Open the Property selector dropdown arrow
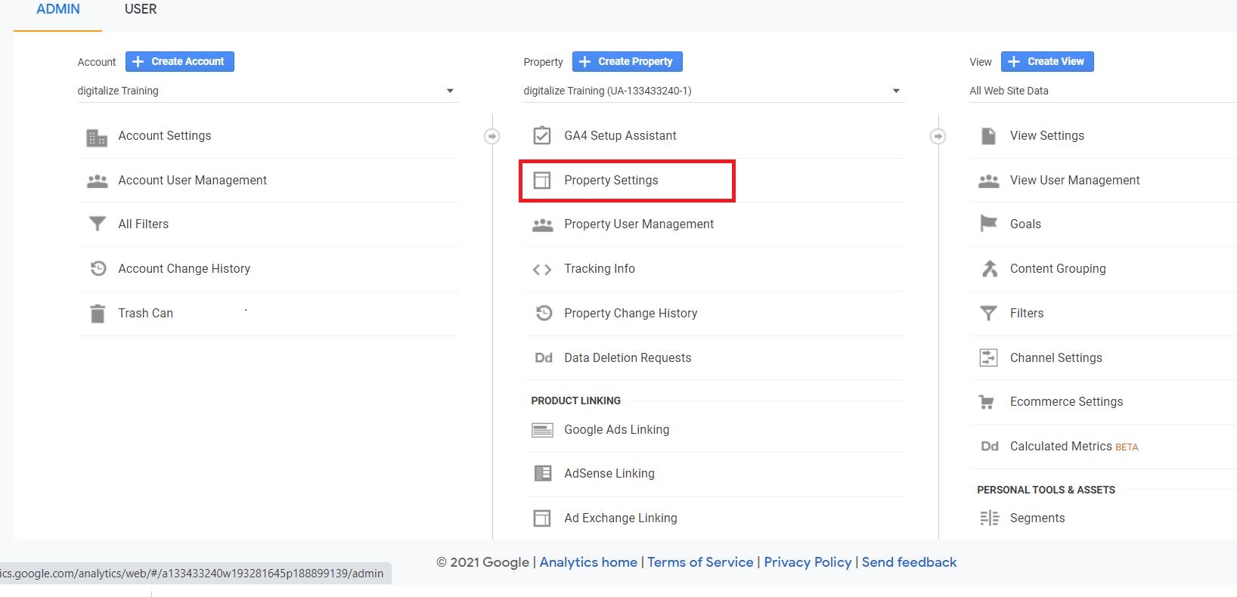Viewport: 1237px width, 597px height. pos(896,91)
